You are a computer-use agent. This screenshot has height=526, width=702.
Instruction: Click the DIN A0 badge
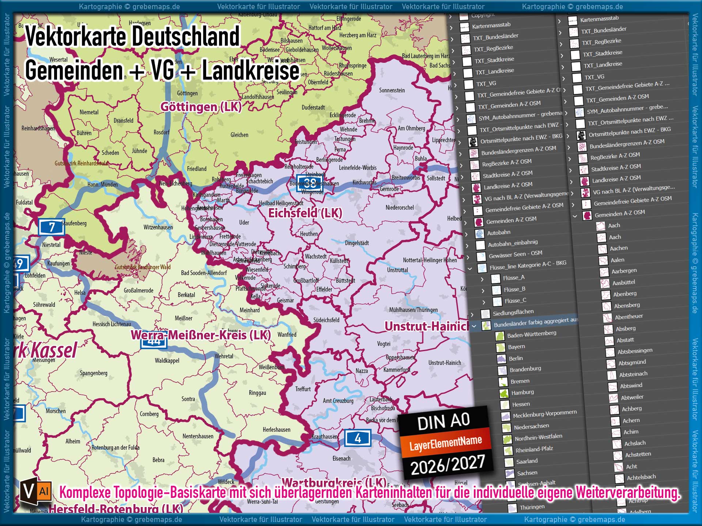pos(444,421)
